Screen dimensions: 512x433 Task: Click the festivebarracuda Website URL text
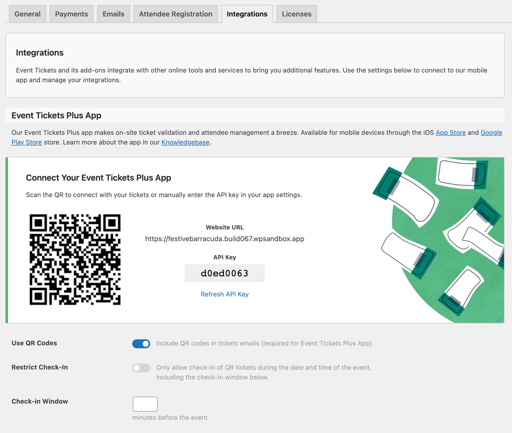click(x=224, y=239)
